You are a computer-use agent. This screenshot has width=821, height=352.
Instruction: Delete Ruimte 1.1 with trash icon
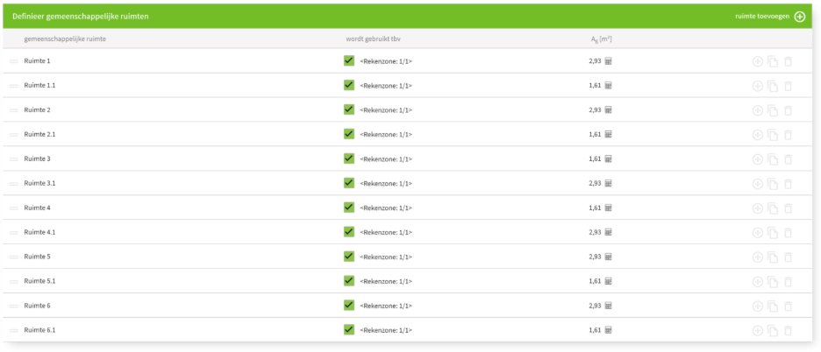[x=788, y=86]
